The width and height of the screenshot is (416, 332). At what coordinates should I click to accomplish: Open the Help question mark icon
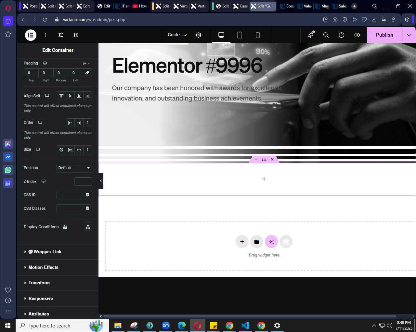[342, 35]
